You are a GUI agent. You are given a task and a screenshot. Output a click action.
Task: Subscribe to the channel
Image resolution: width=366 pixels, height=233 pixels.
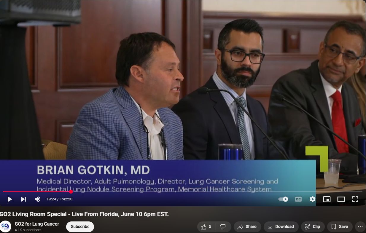(80, 226)
